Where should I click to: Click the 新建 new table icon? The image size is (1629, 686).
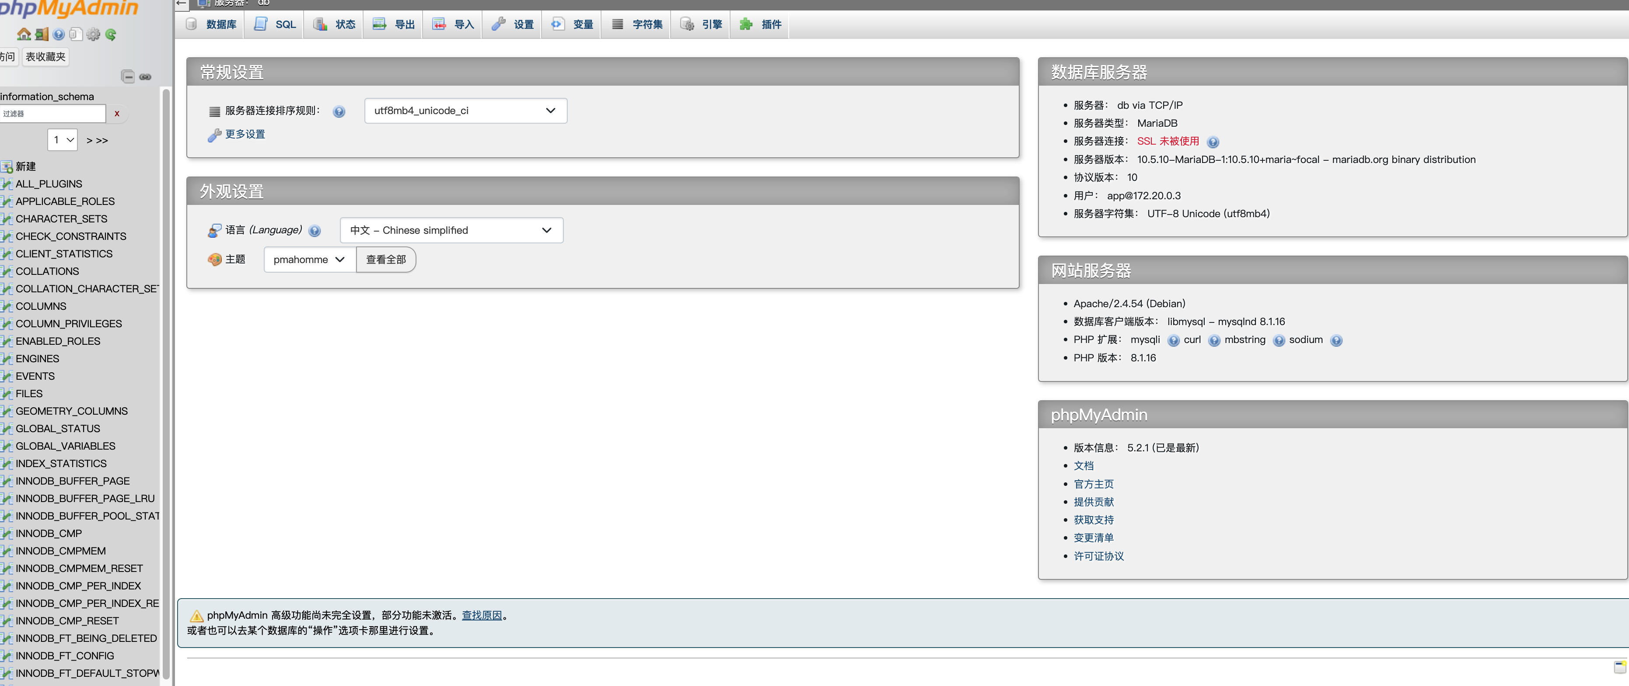(x=6, y=167)
